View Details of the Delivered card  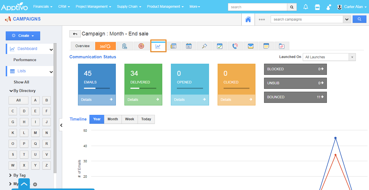pyautogui.click(x=143, y=100)
